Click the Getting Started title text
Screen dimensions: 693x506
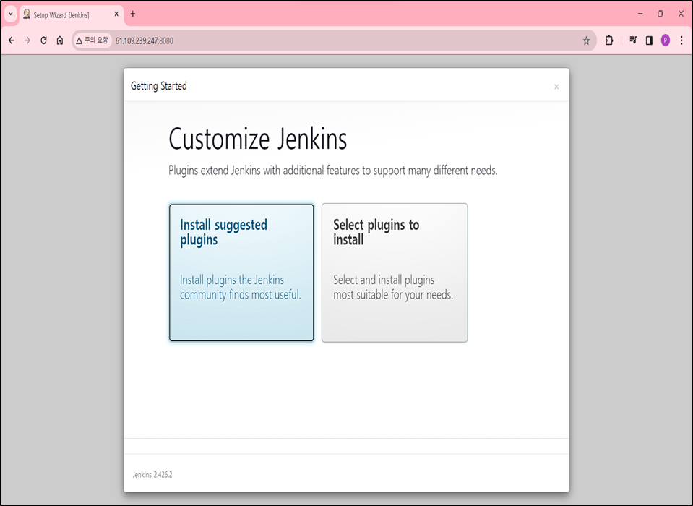159,86
